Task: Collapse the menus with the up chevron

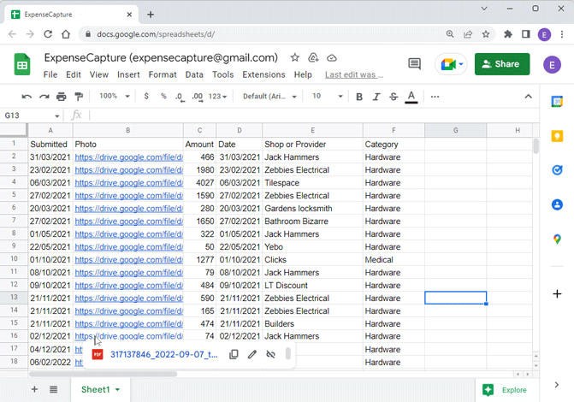Action: point(528,97)
